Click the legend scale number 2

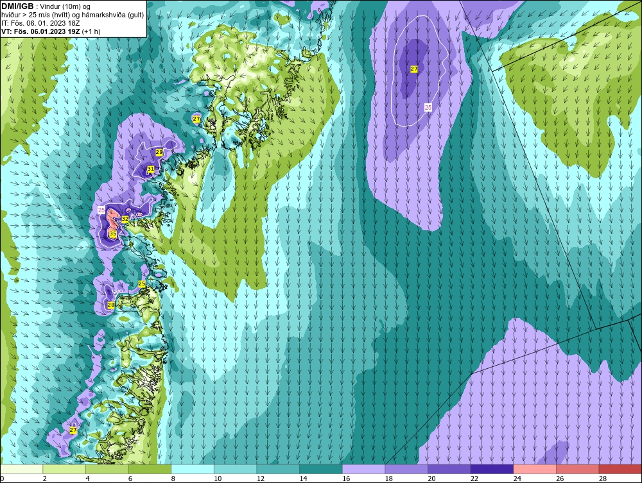pos(45,479)
